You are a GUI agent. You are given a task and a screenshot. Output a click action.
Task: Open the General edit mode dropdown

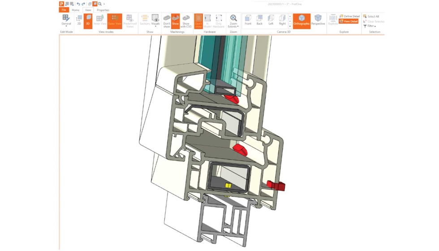[66, 21]
